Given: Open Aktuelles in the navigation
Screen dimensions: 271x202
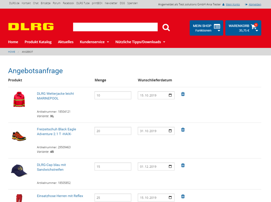Looking at the screenshot, I should (66, 42).
